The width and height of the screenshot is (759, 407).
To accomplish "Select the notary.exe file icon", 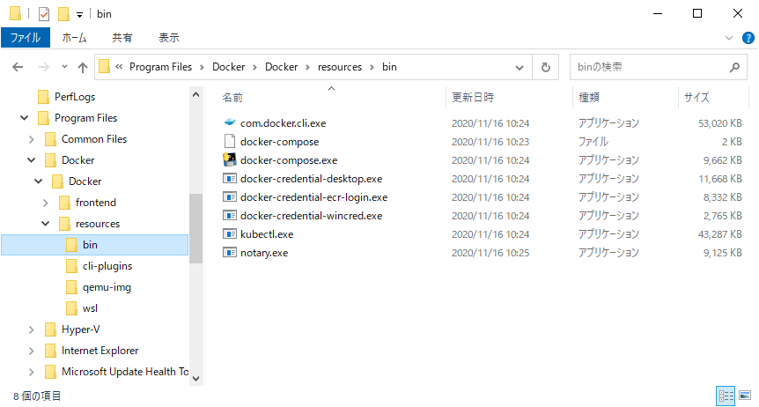I will coord(230,252).
